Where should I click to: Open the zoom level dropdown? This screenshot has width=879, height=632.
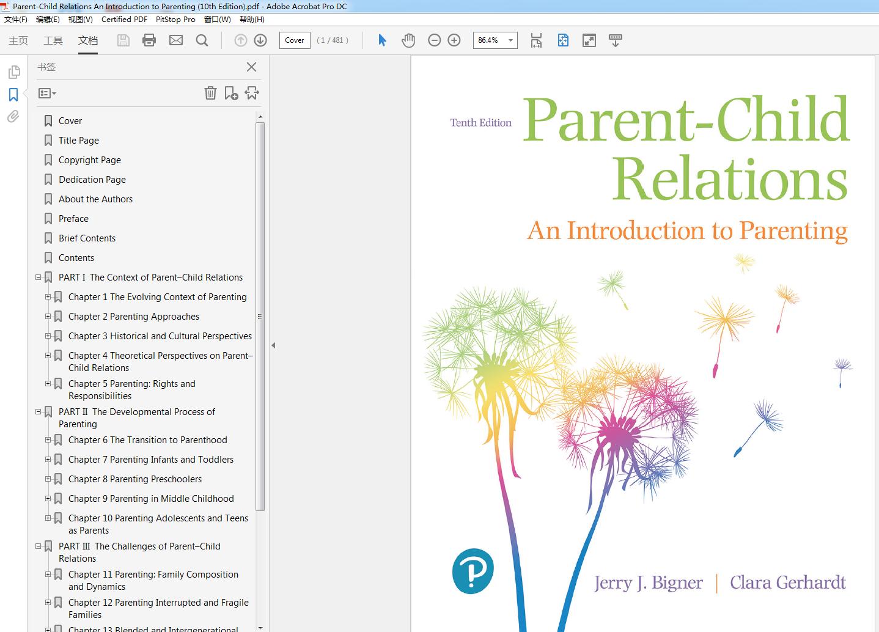tap(510, 40)
